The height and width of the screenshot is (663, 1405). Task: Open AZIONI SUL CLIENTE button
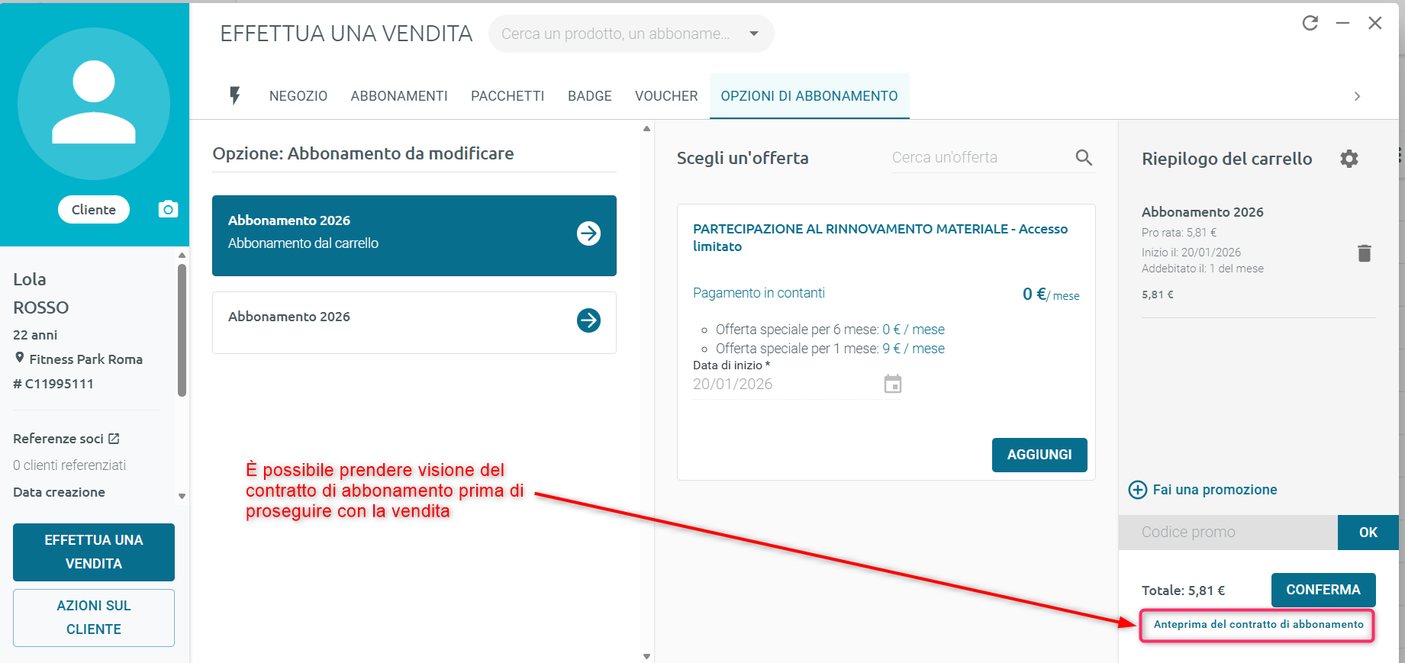point(94,617)
